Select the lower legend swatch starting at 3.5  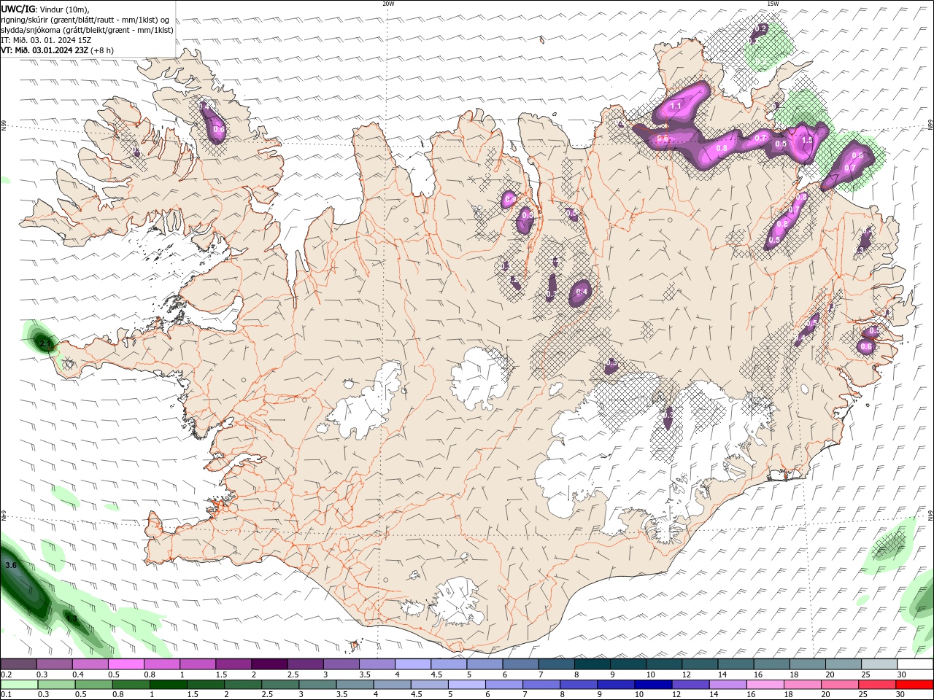coord(354,685)
